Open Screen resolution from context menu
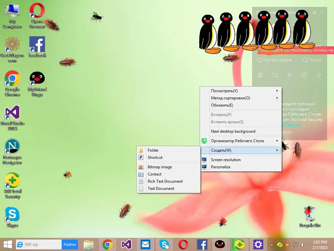 [x=241, y=159]
